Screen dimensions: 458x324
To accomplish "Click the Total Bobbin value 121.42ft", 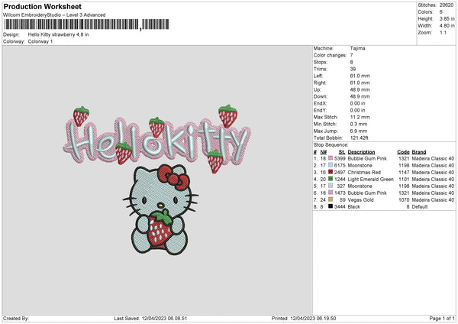I will (x=360, y=138).
